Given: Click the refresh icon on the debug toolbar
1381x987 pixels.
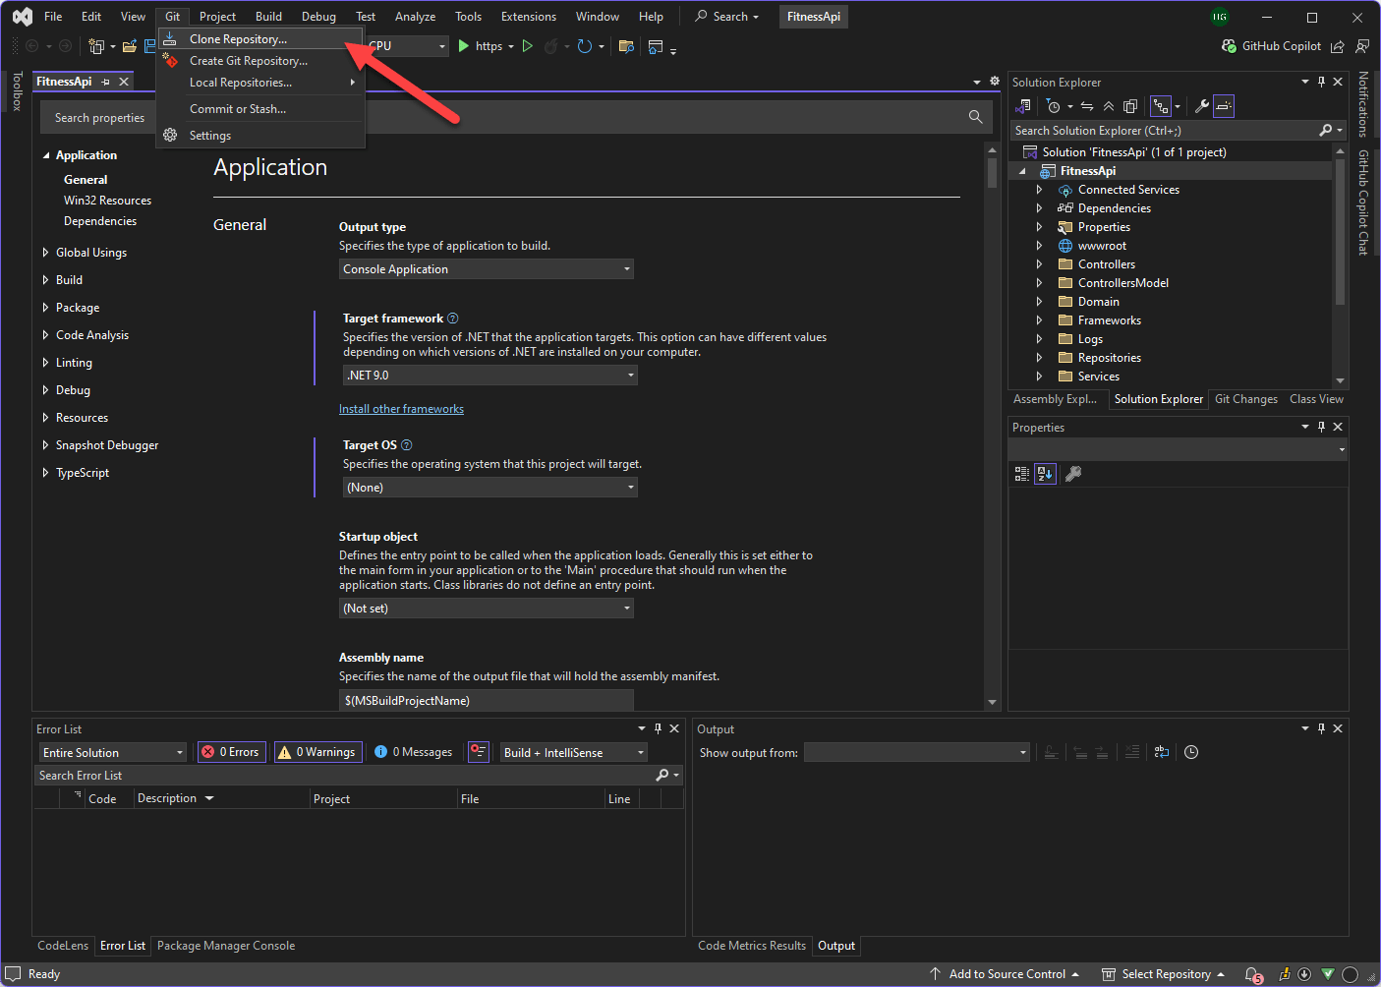Looking at the screenshot, I should (586, 45).
